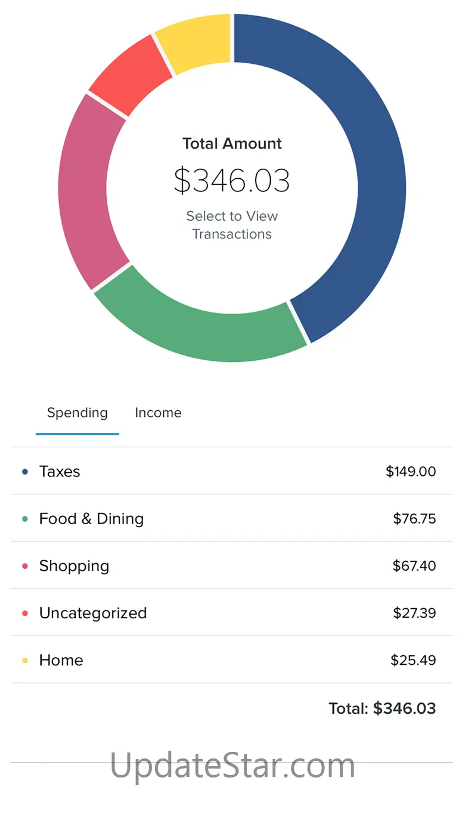Screen dimensions: 465x827
Task: Open the Taxes category row
Action: coord(232,471)
